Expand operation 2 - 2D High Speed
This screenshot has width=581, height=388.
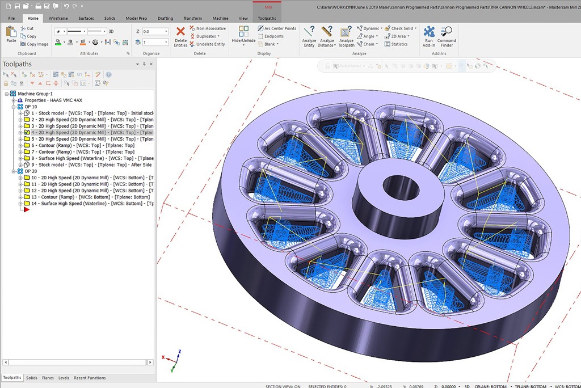20,120
